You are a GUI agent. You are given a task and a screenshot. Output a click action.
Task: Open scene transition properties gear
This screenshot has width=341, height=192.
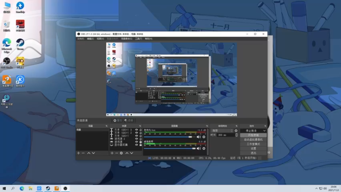tap(236, 131)
